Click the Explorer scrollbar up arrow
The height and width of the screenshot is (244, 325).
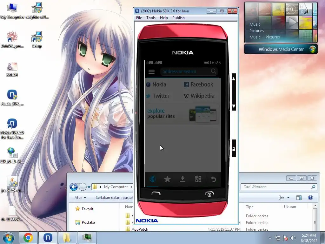315,206
